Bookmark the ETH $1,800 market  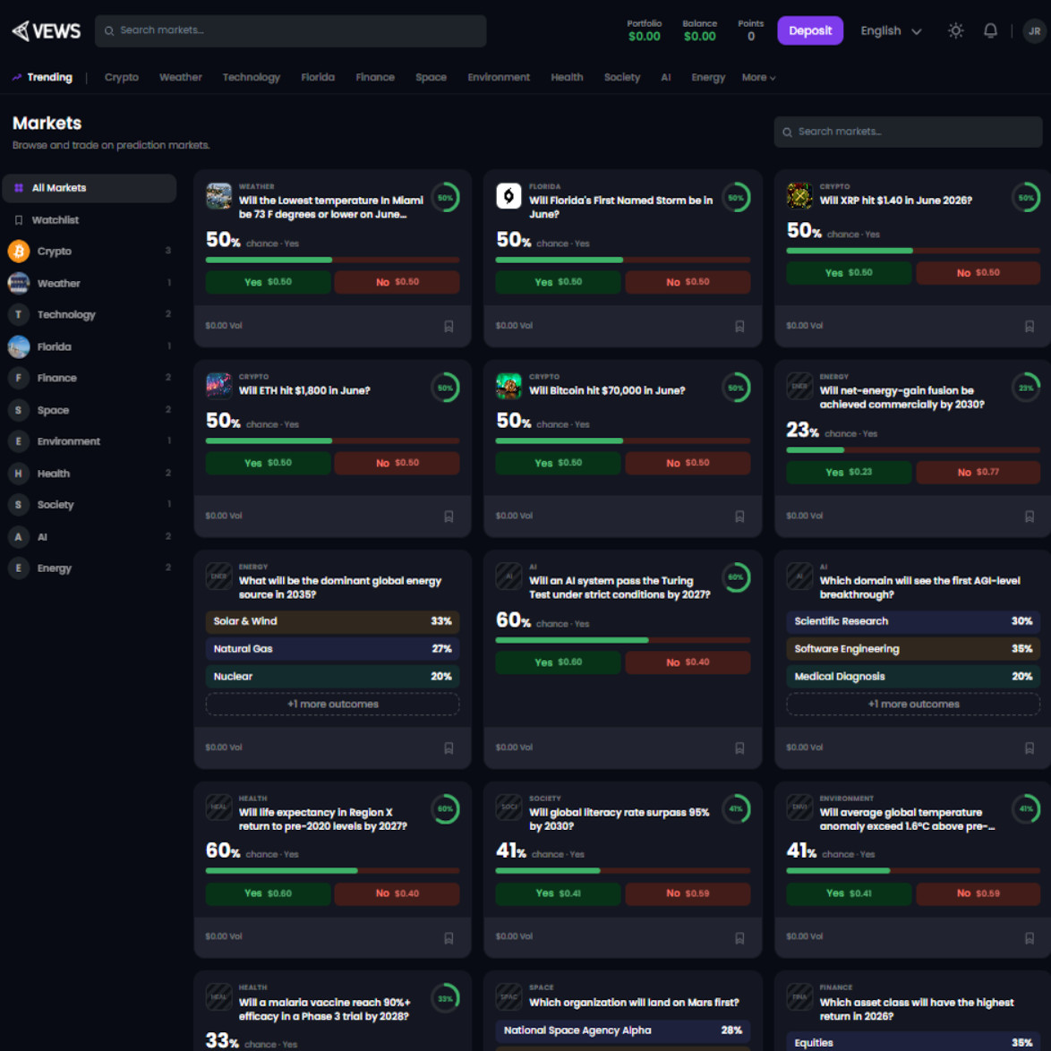[x=449, y=517]
